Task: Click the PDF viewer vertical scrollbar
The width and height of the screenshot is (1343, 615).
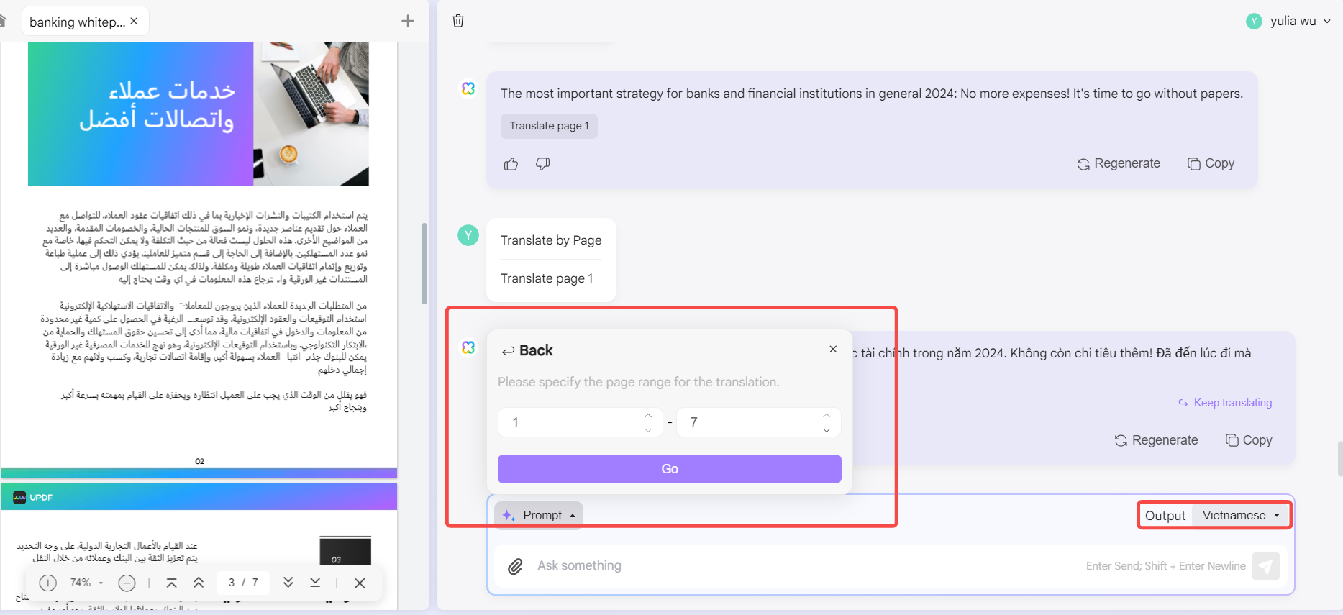Action: click(x=424, y=263)
